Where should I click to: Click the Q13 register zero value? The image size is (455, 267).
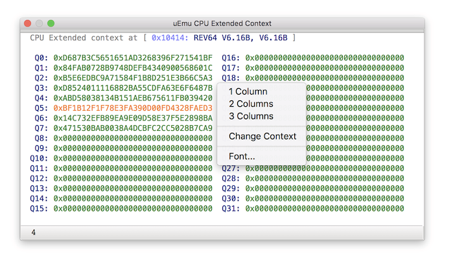133,189
